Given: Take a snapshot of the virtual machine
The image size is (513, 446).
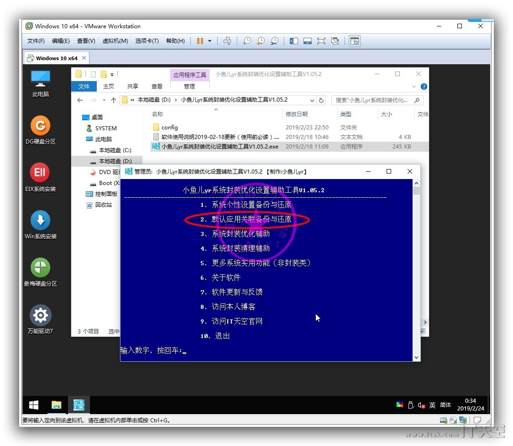Looking at the screenshot, I should coord(246,41).
